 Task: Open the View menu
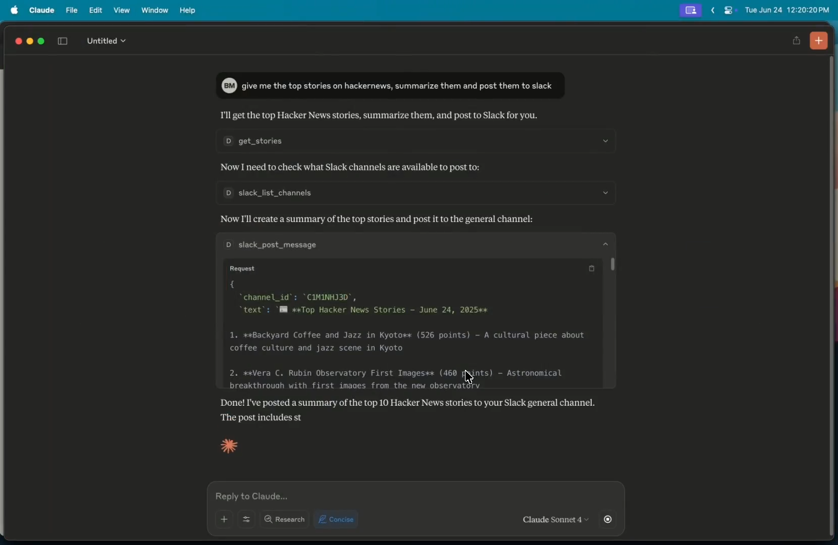click(122, 10)
